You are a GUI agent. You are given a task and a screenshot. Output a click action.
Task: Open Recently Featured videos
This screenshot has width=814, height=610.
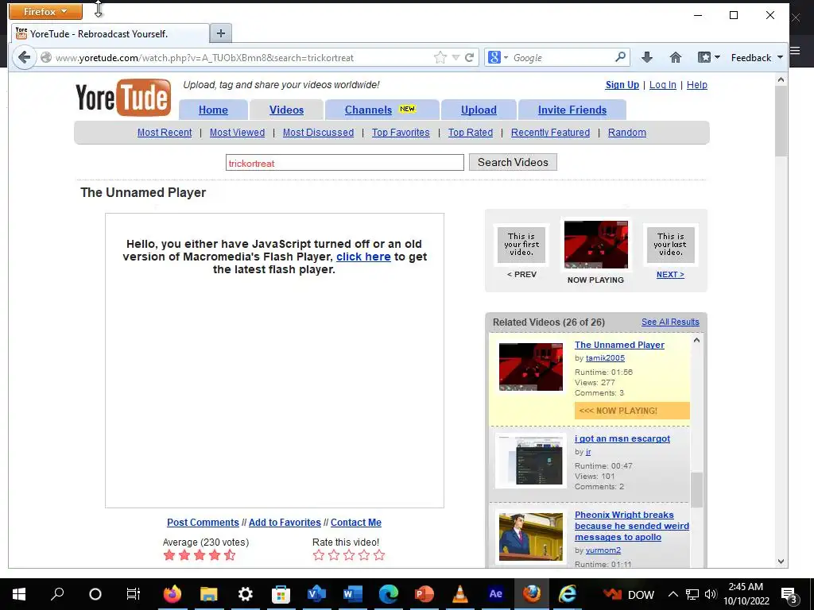tap(550, 133)
